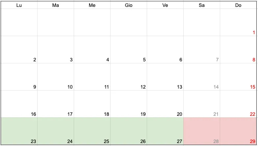The height and width of the screenshot is (146, 258).
Task: Open day 16 cell
Action: click(x=19, y=104)
